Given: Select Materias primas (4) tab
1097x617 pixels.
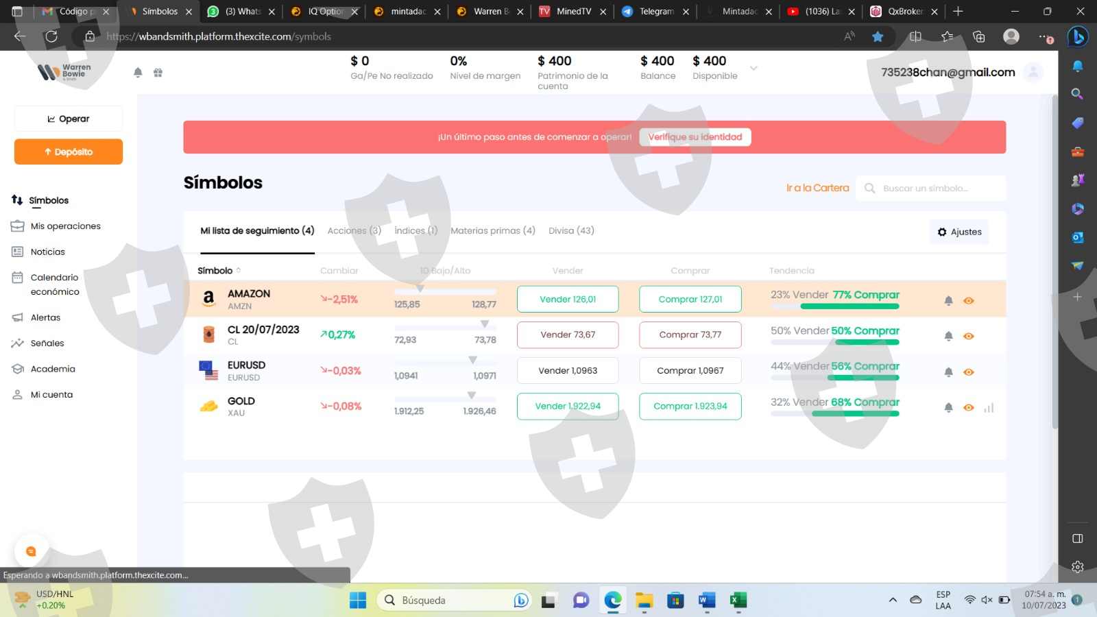Looking at the screenshot, I should click(492, 231).
